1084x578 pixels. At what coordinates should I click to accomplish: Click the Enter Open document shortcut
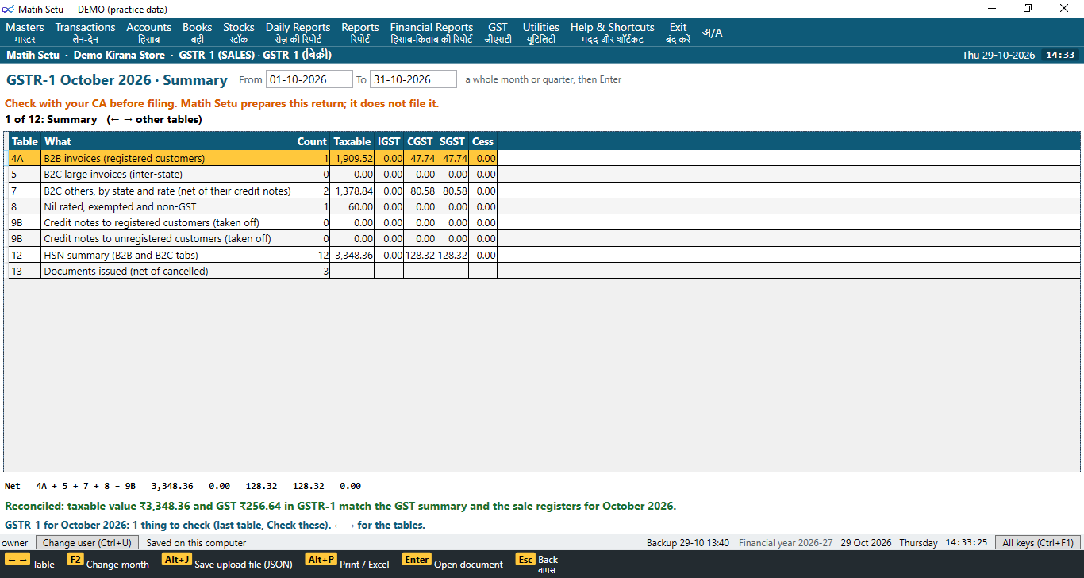click(452, 563)
